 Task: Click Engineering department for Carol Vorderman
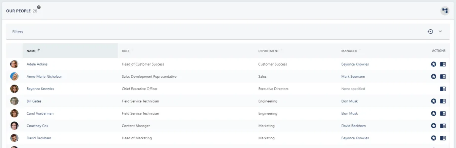click(268, 113)
